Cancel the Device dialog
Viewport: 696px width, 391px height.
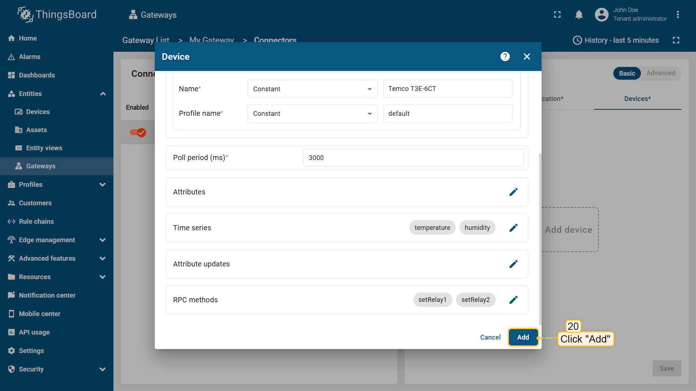coord(490,337)
